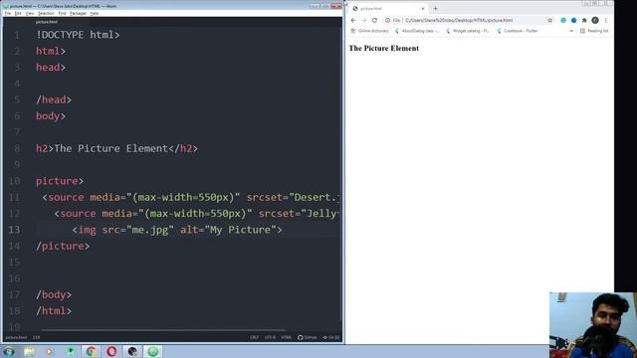637x358 pixels.
Task: Open the Widget catalog bookmark
Action: (x=468, y=31)
